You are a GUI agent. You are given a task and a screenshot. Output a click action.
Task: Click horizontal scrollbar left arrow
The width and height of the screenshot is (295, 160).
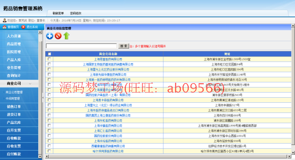point(47,156)
